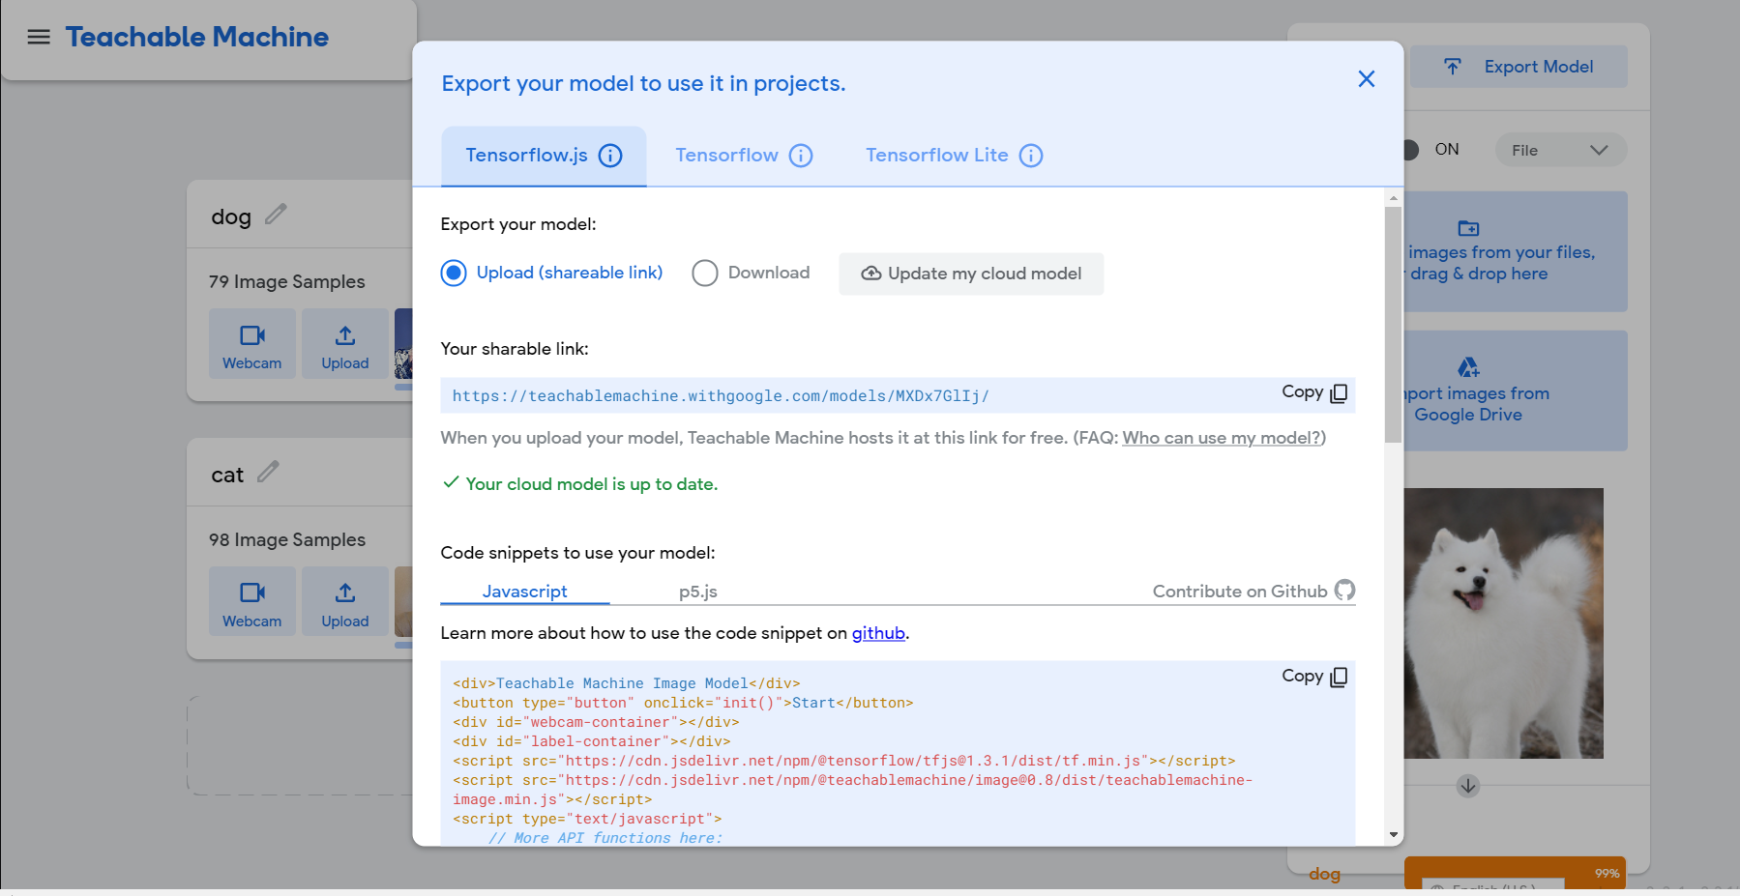
Task: Select the p5.js code snippet tab
Action: (x=697, y=592)
